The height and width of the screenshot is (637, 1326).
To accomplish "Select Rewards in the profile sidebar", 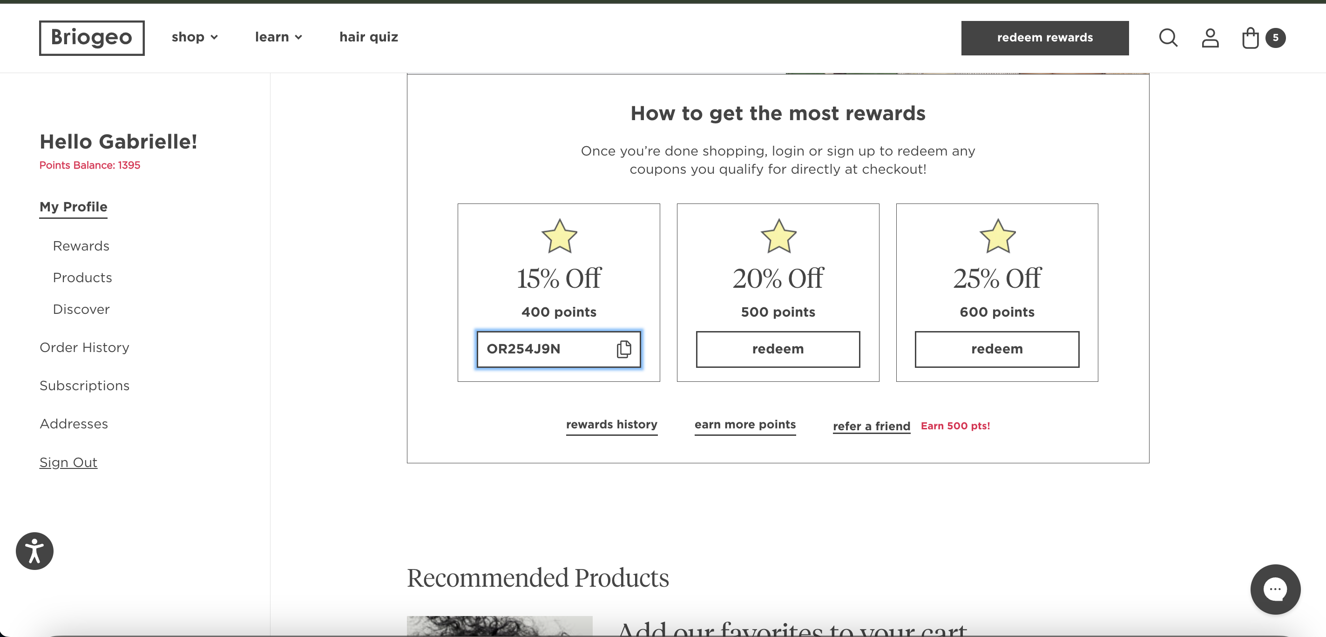I will (81, 246).
